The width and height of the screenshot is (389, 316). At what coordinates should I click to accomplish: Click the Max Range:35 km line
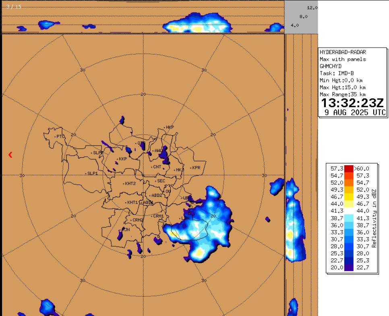click(x=343, y=94)
